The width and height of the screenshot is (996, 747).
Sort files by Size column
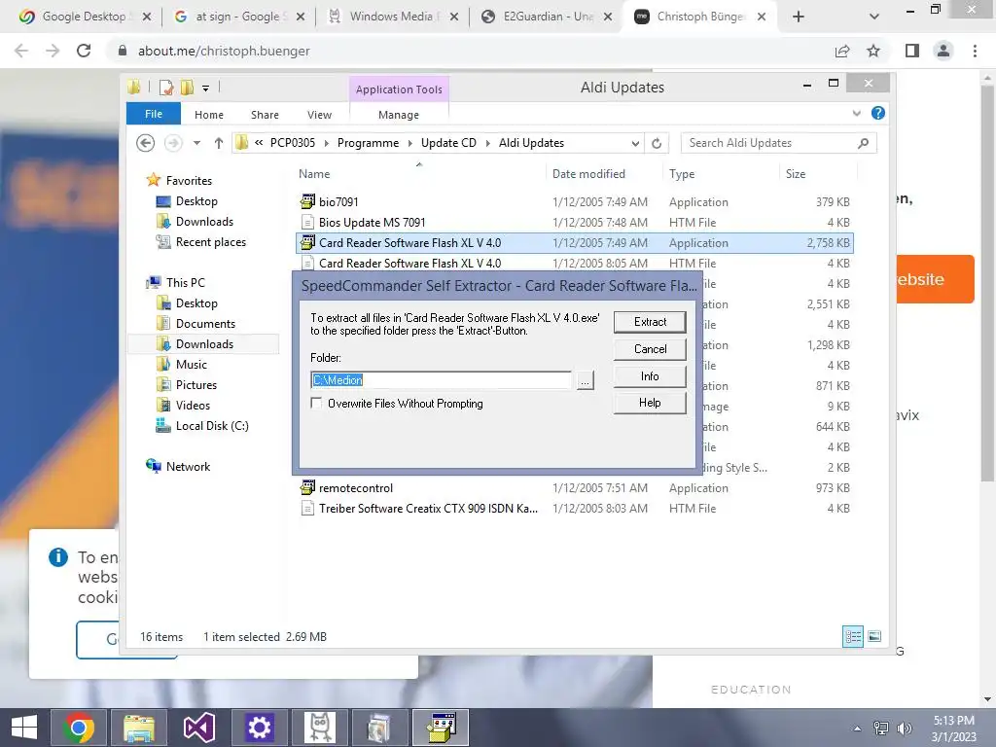[x=796, y=174]
